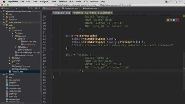This screenshot has width=185, height=104.
Task: Open the Refactor menu
Action: coord(63,1)
